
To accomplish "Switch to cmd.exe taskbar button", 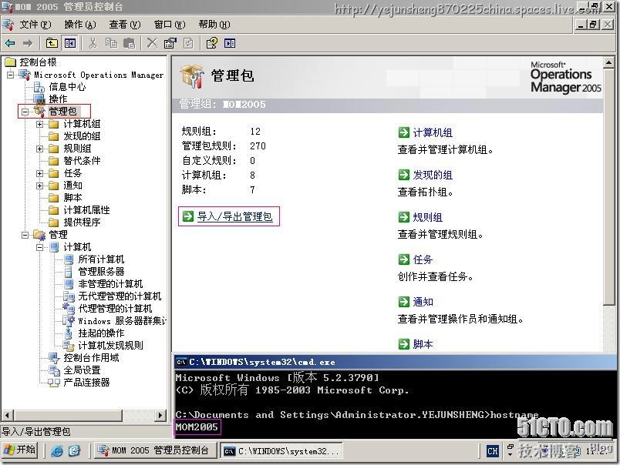I will (x=281, y=451).
